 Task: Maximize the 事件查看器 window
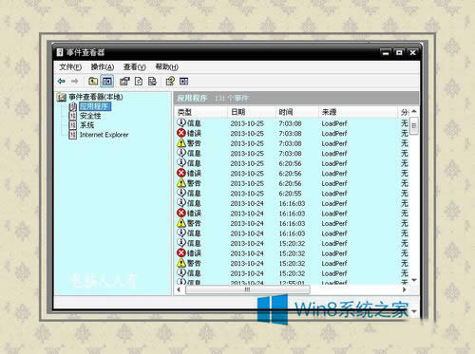click(x=399, y=52)
